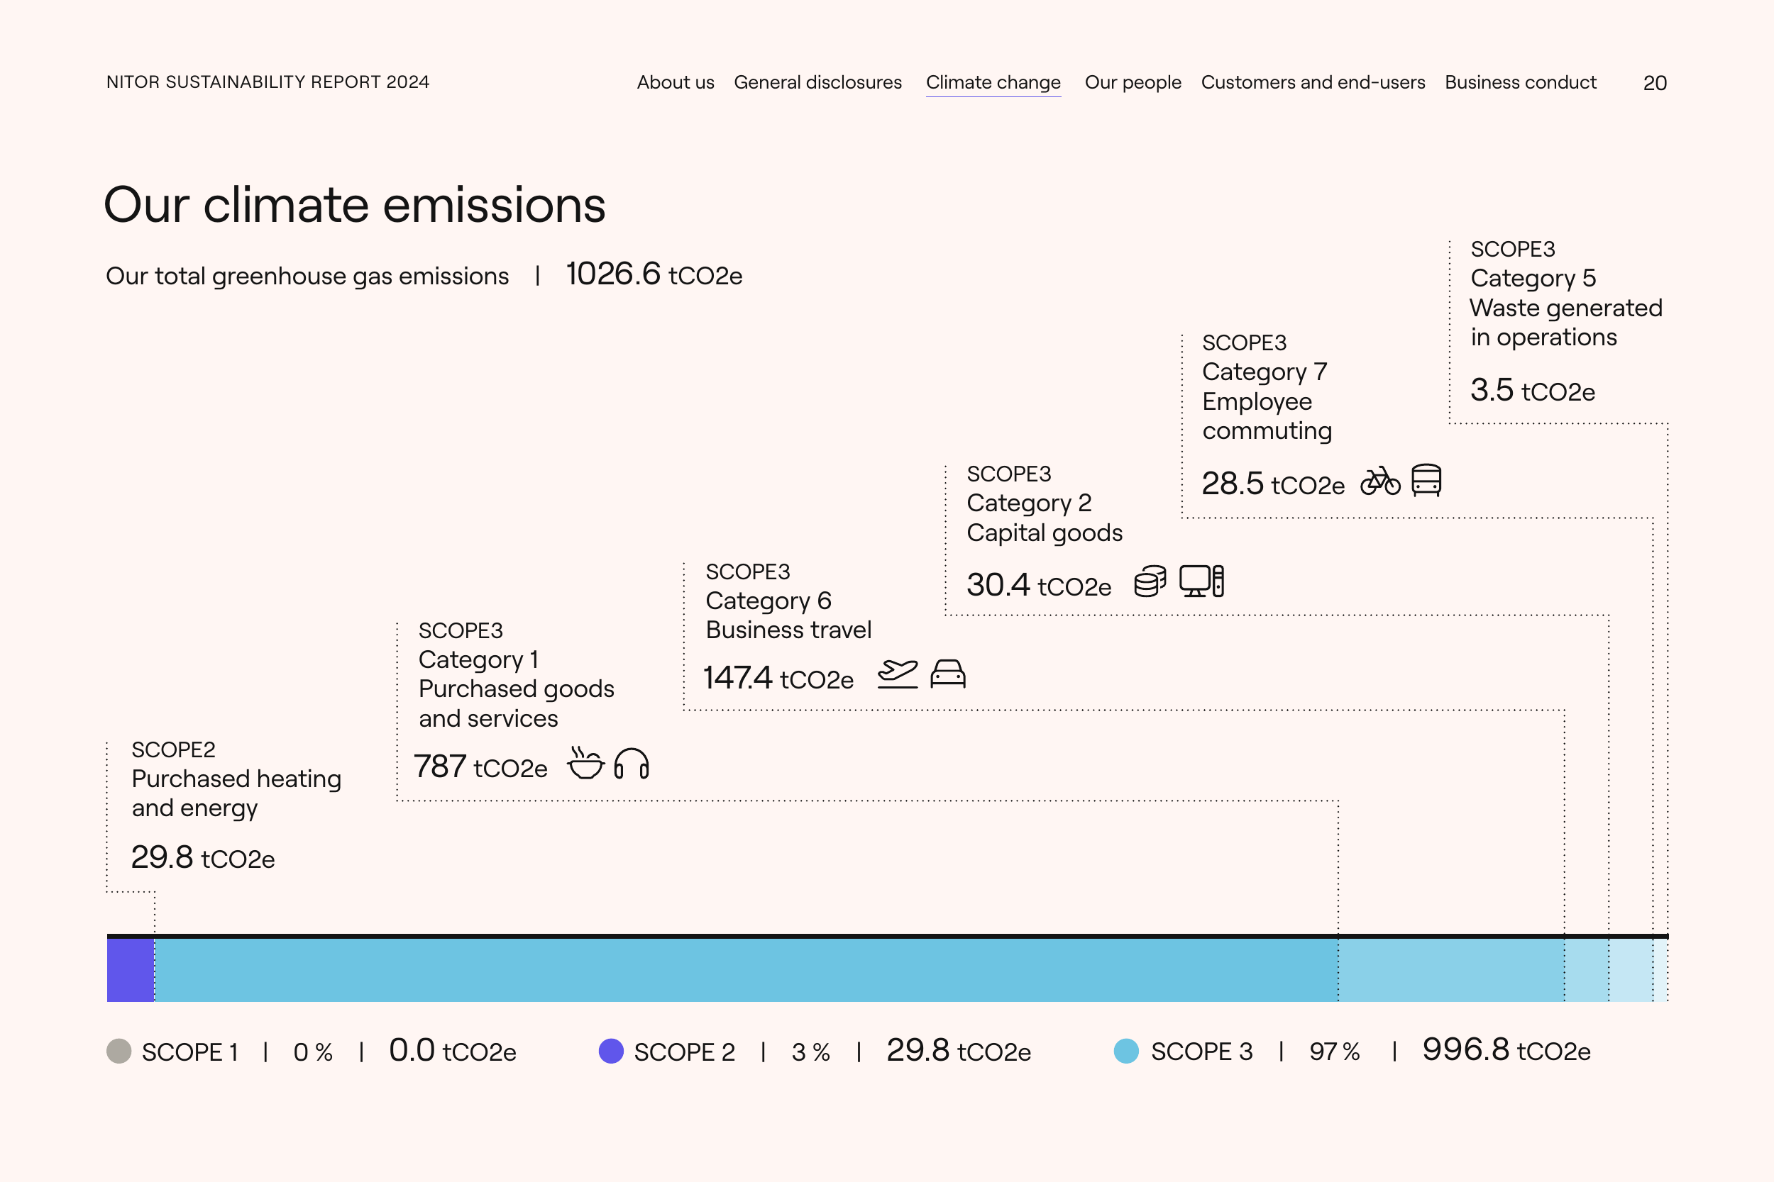Viewport: 1774px width, 1182px height.
Task: Click the Nitor Sustainability Report 2024 header
Action: click(268, 82)
